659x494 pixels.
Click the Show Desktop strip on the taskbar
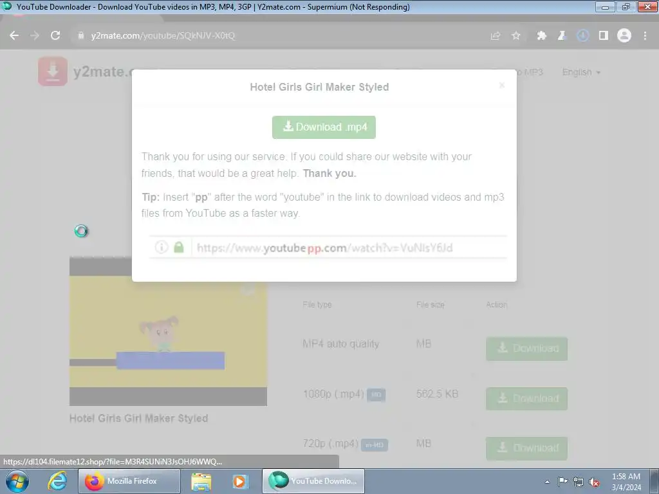click(654, 481)
